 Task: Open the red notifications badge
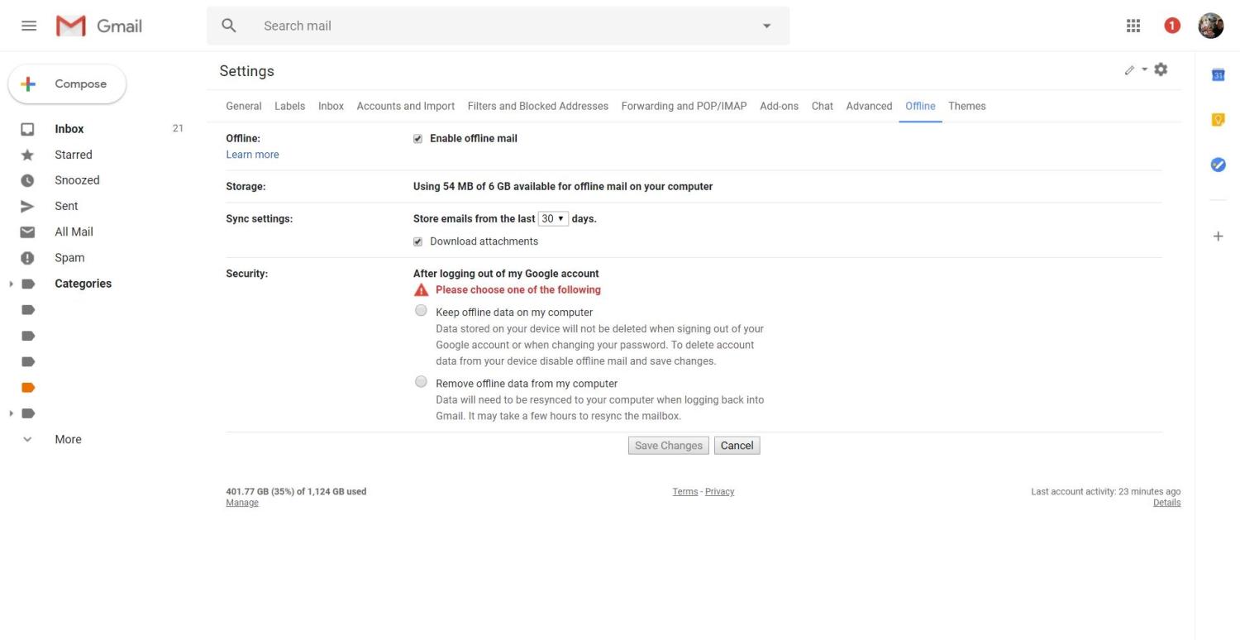pyautogui.click(x=1171, y=26)
